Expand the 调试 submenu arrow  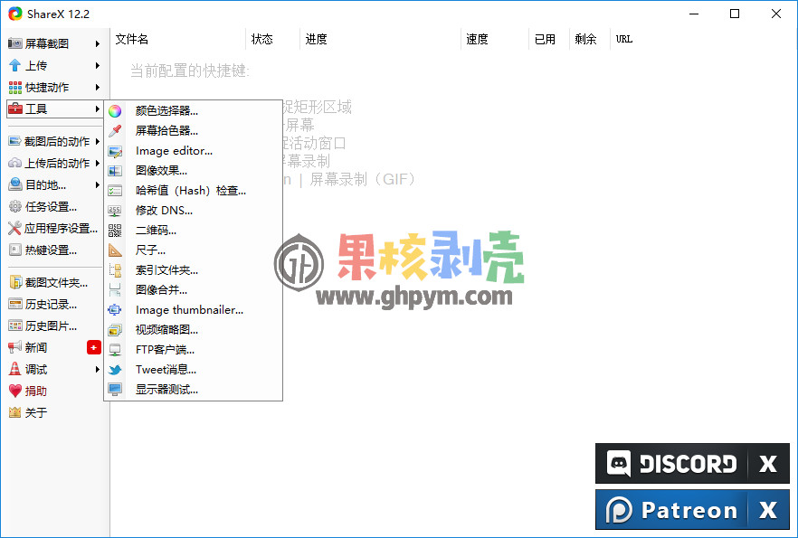point(97,369)
